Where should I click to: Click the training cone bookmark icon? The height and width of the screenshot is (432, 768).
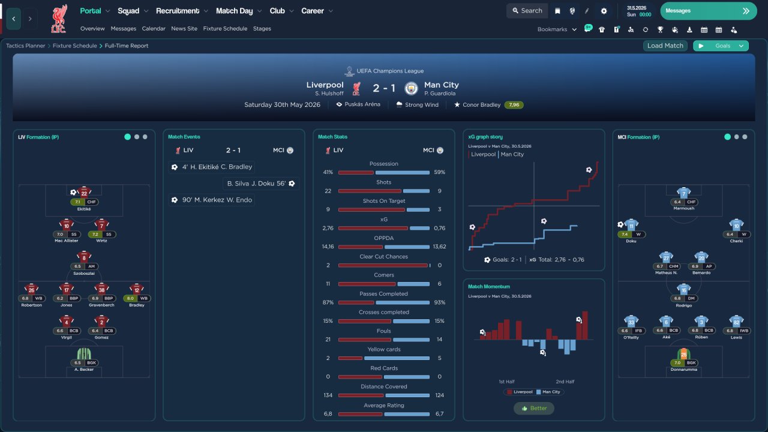click(x=689, y=29)
